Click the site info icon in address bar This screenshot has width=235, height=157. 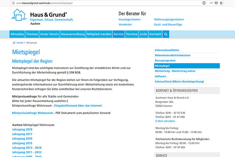point(3,3)
